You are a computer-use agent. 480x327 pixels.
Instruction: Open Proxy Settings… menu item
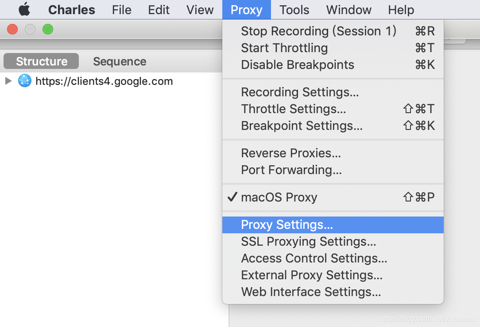coord(333,225)
